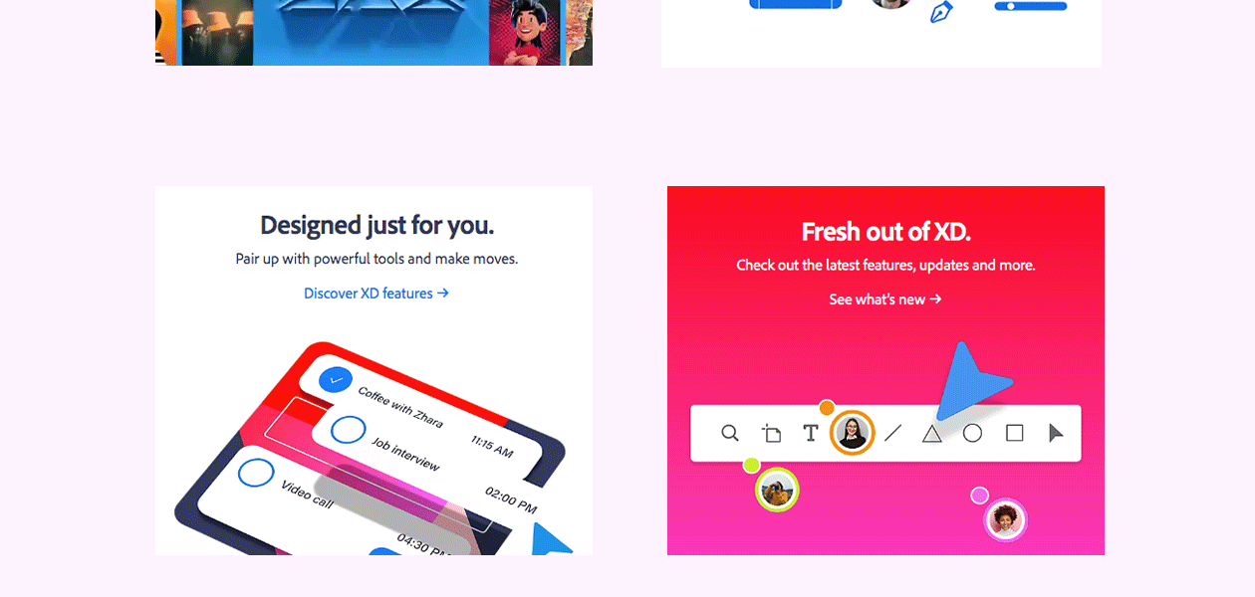1255x597 pixels.
Task: Click the blue slider bar at top right
Action: (x=1031, y=6)
